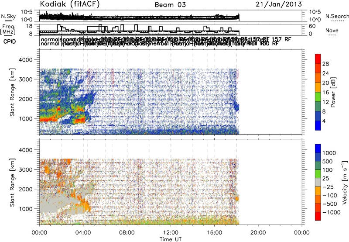Click the blue 4 dB power segment

pyautogui.click(x=318, y=125)
